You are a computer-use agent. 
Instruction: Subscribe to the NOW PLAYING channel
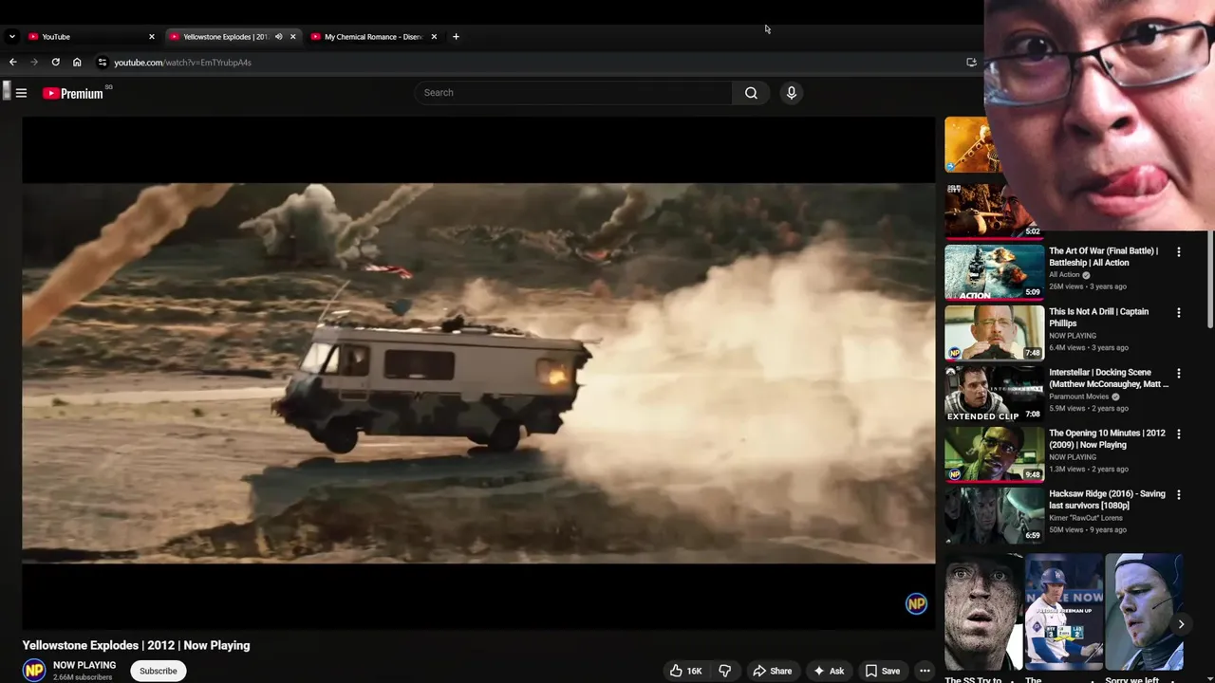click(159, 671)
